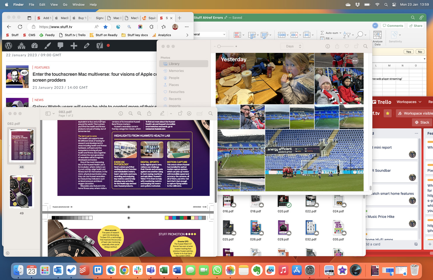The width and height of the screenshot is (433, 280).
Task: Open Comments in Excel
Action: coord(393,26)
